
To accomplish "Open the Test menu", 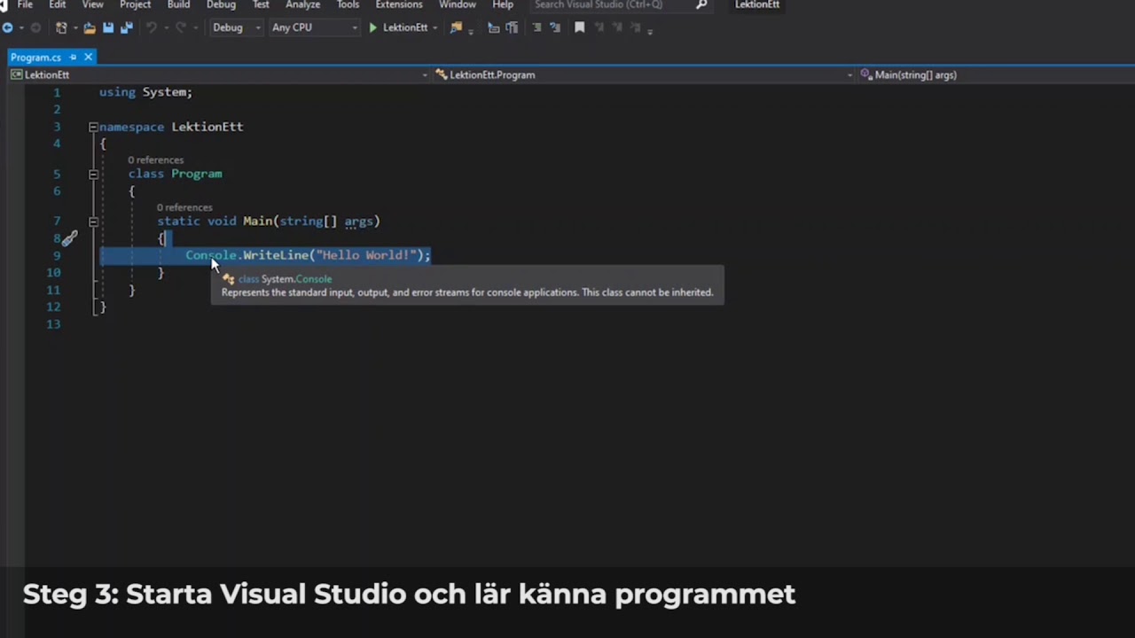I will pos(261,4).
